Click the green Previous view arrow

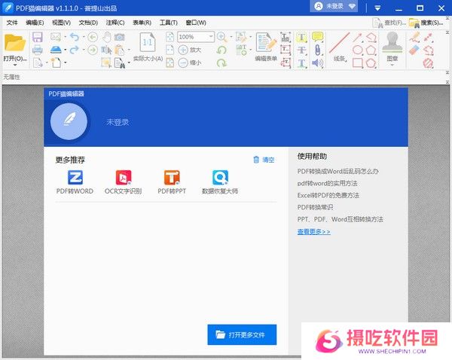click(93, 37)
